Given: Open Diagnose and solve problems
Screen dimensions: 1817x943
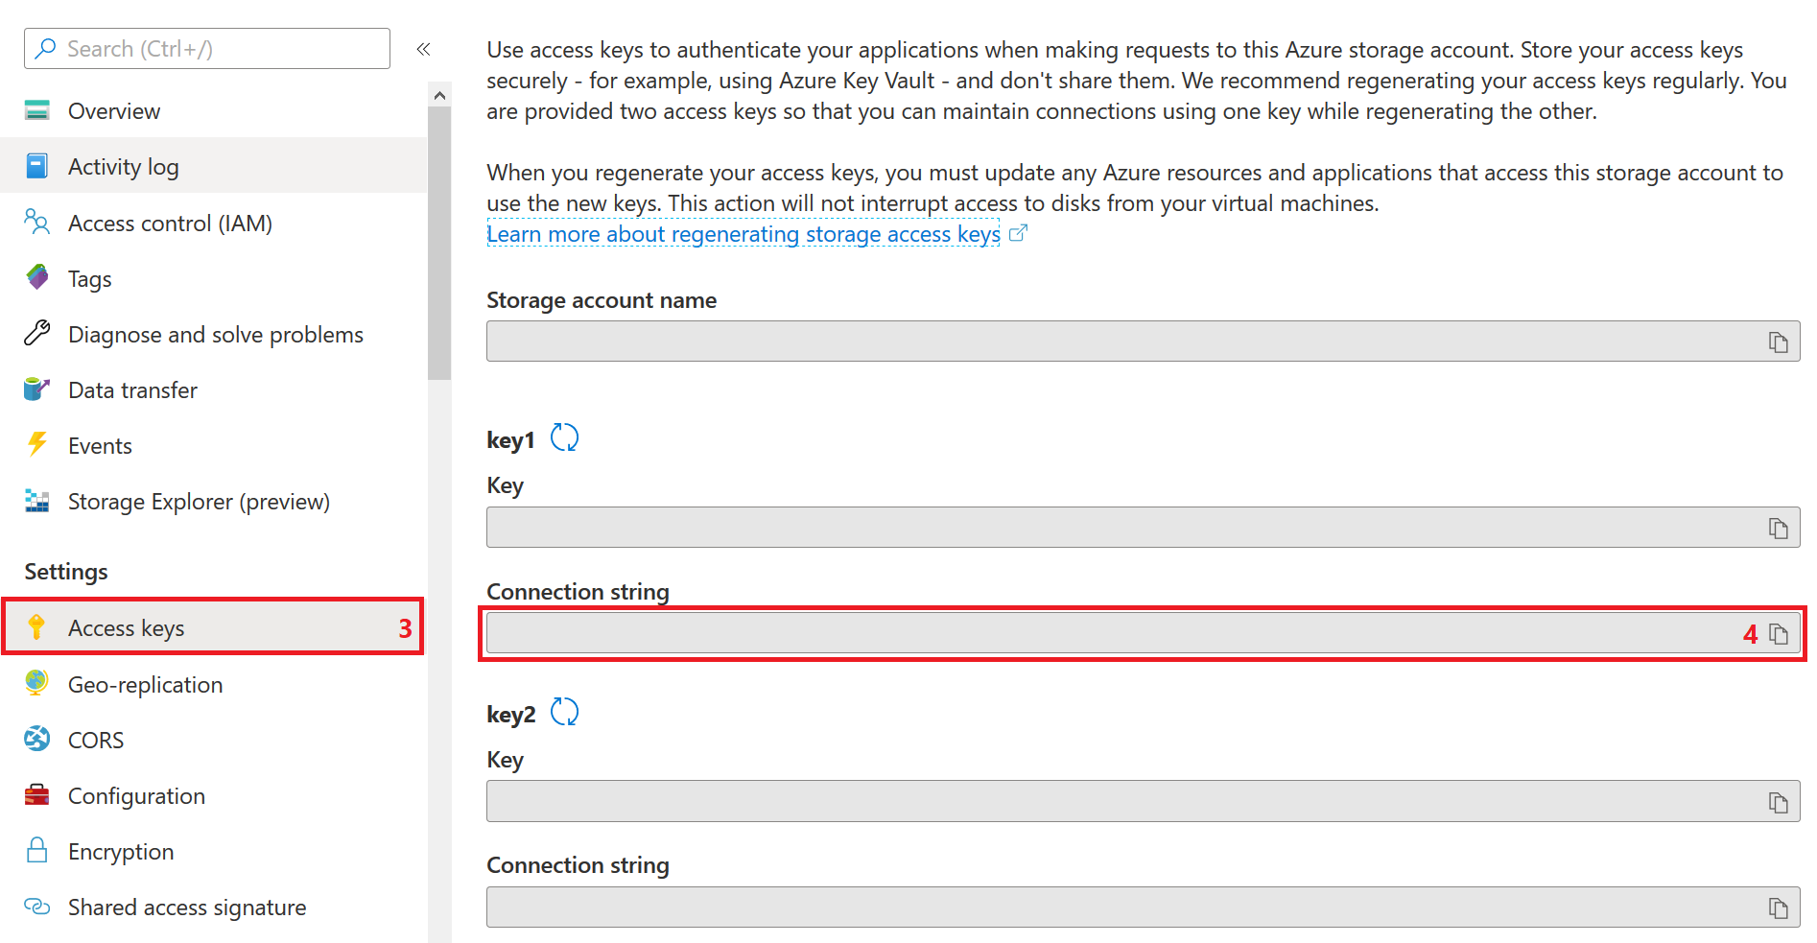Looking at the screenshot, I should (x=214, y=334).
